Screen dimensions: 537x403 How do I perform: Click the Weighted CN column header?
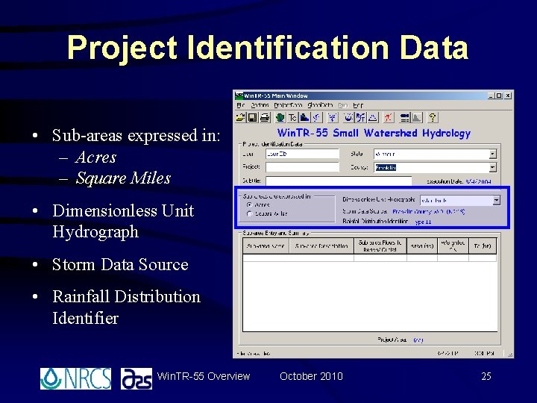(453, 246)
